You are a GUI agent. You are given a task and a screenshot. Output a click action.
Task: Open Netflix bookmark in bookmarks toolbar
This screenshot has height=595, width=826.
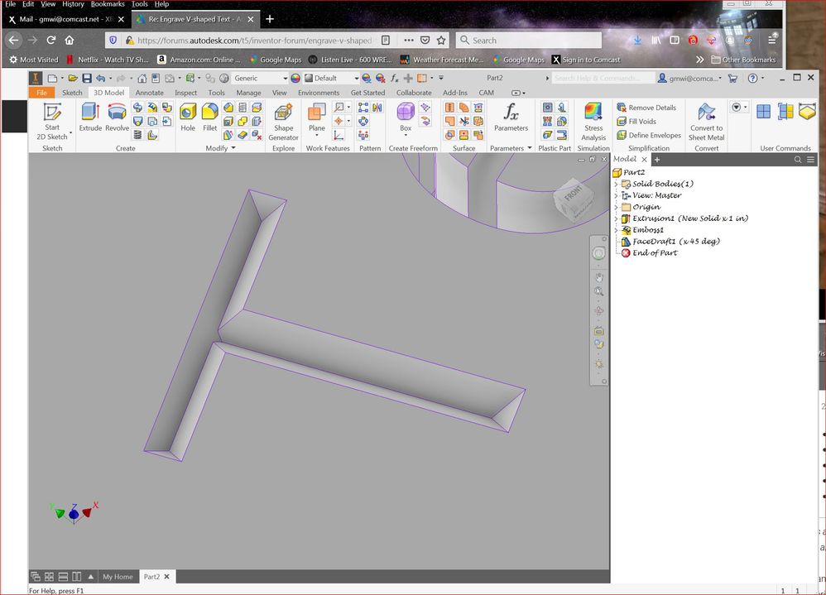coord(108,60)
